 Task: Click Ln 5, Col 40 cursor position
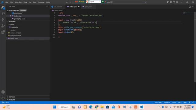click(158, 102)
